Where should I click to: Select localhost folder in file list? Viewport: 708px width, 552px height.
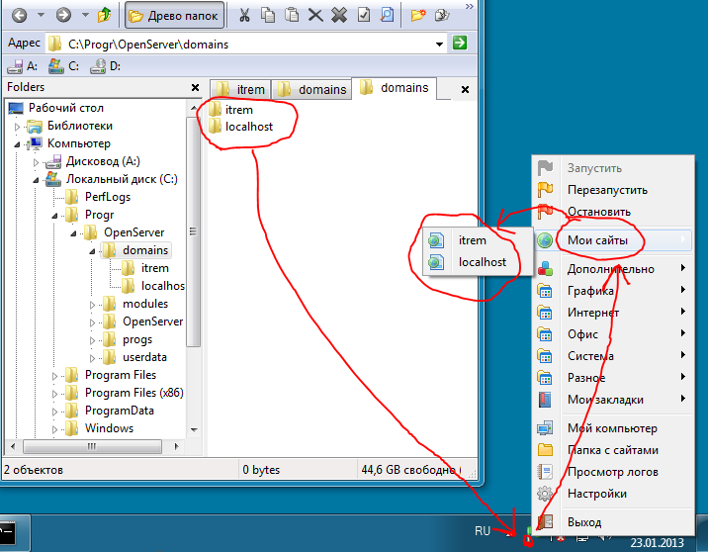click(x=240, y=127)
